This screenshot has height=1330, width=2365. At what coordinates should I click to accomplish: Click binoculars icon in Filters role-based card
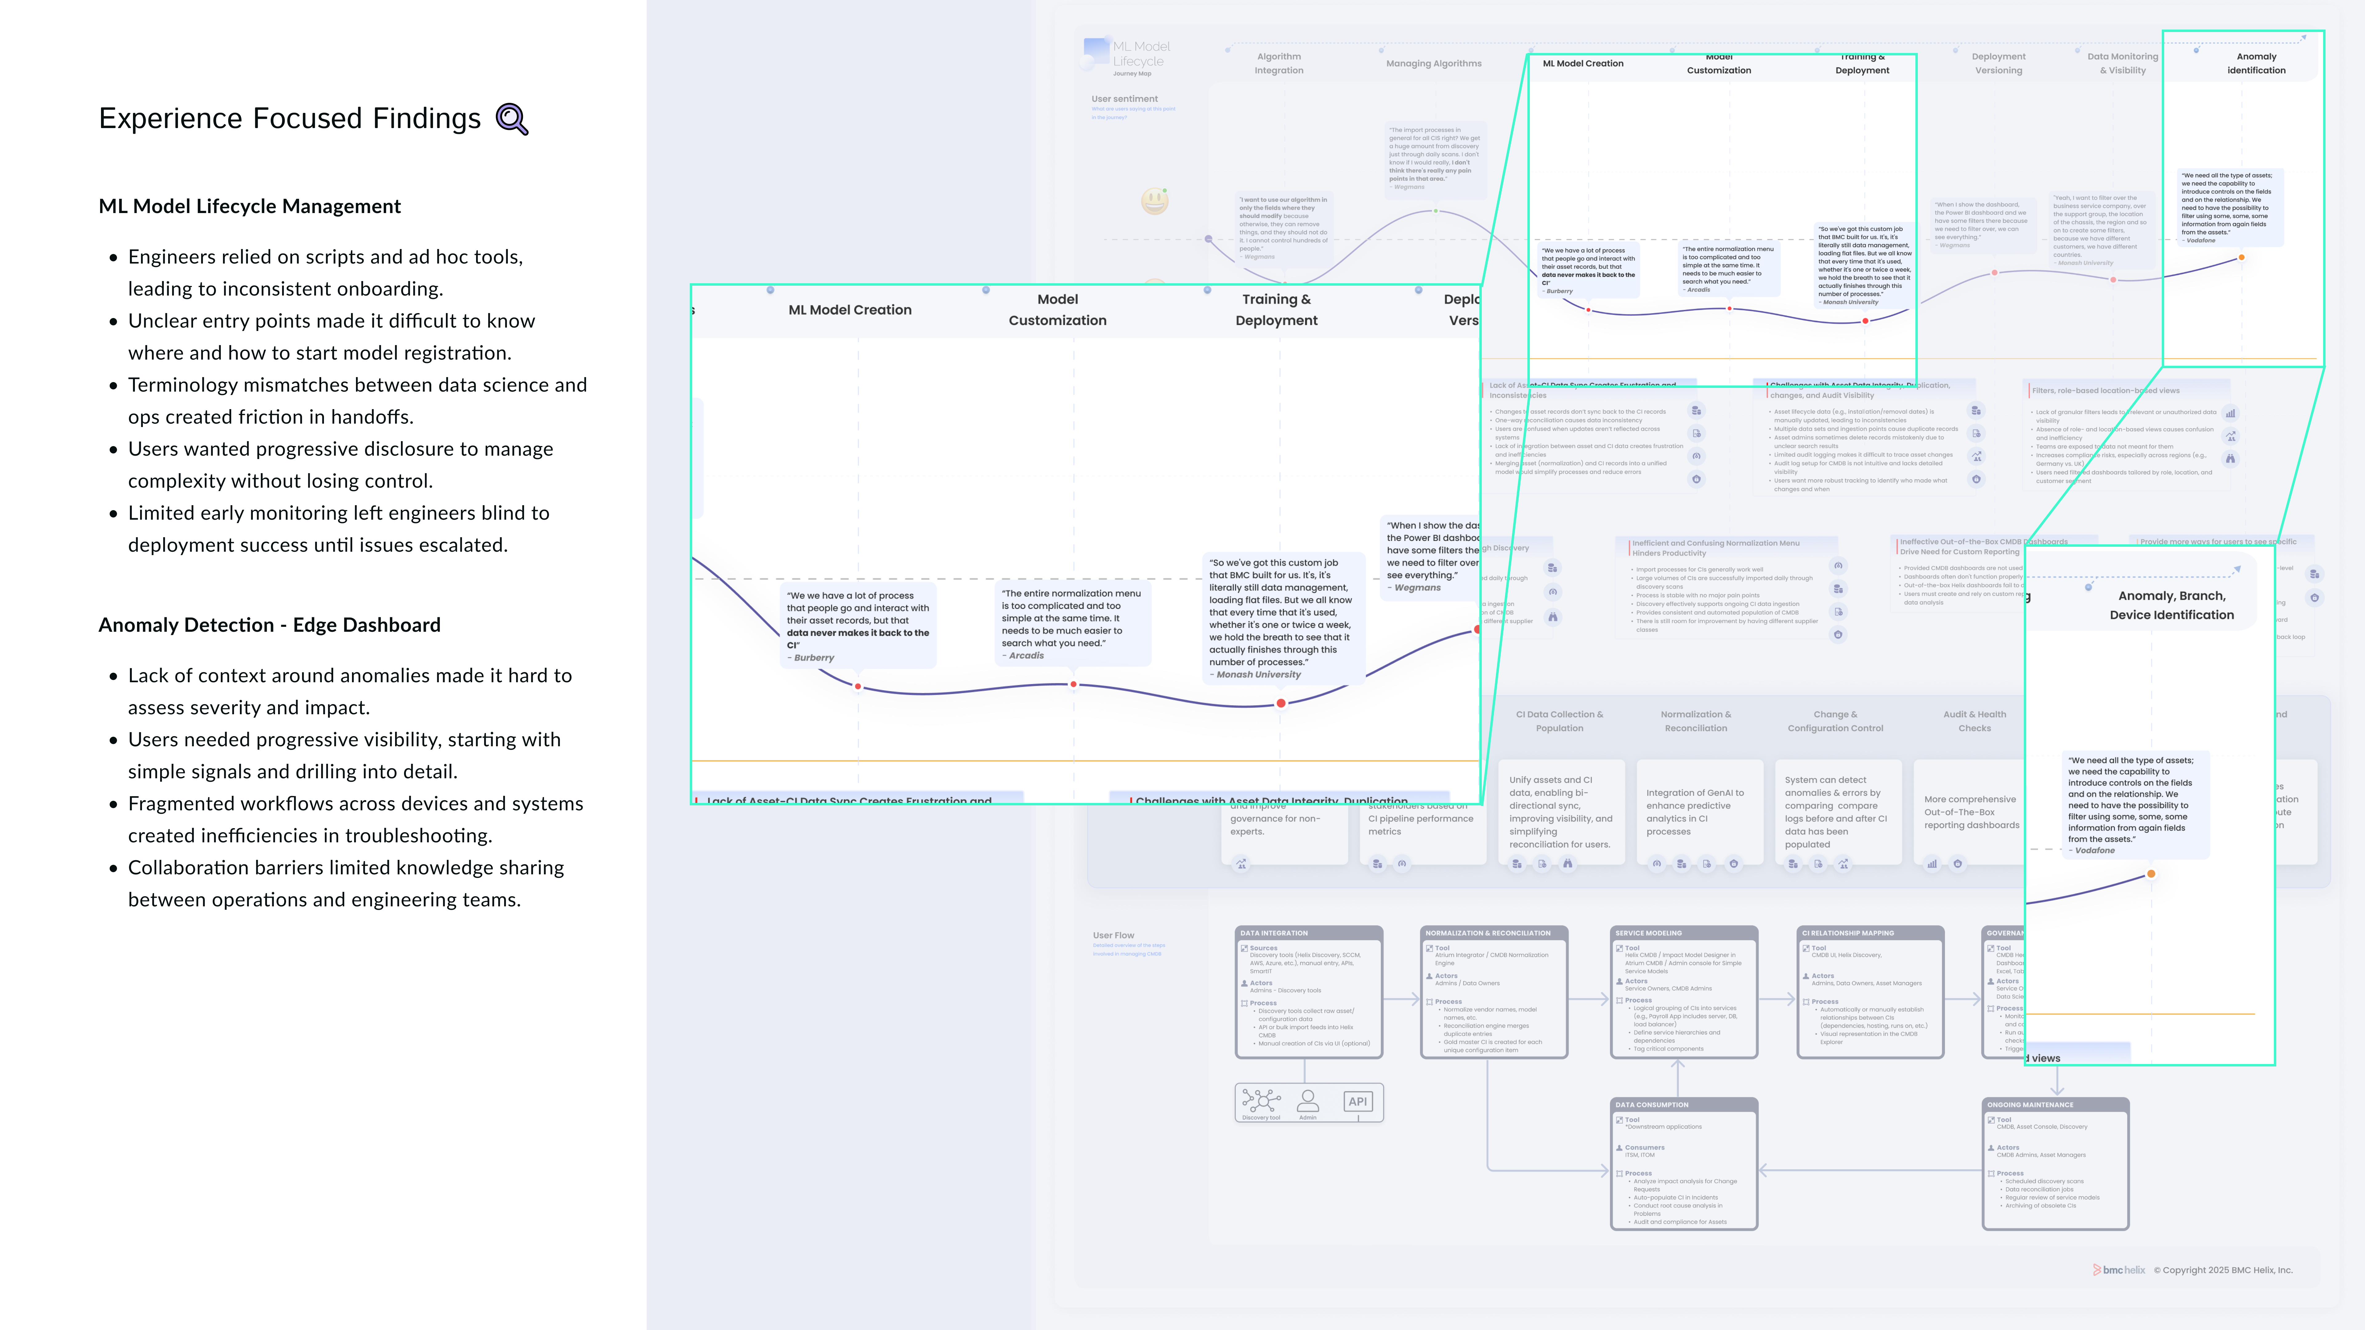pos(2230,459)
